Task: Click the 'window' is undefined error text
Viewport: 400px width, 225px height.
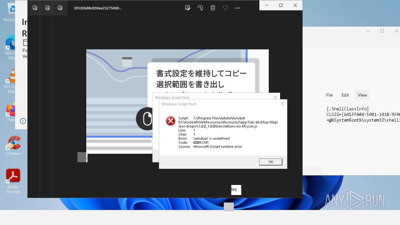Action: [x=212, y=138]
